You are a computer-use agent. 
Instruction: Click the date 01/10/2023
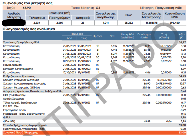pos(69,61)
